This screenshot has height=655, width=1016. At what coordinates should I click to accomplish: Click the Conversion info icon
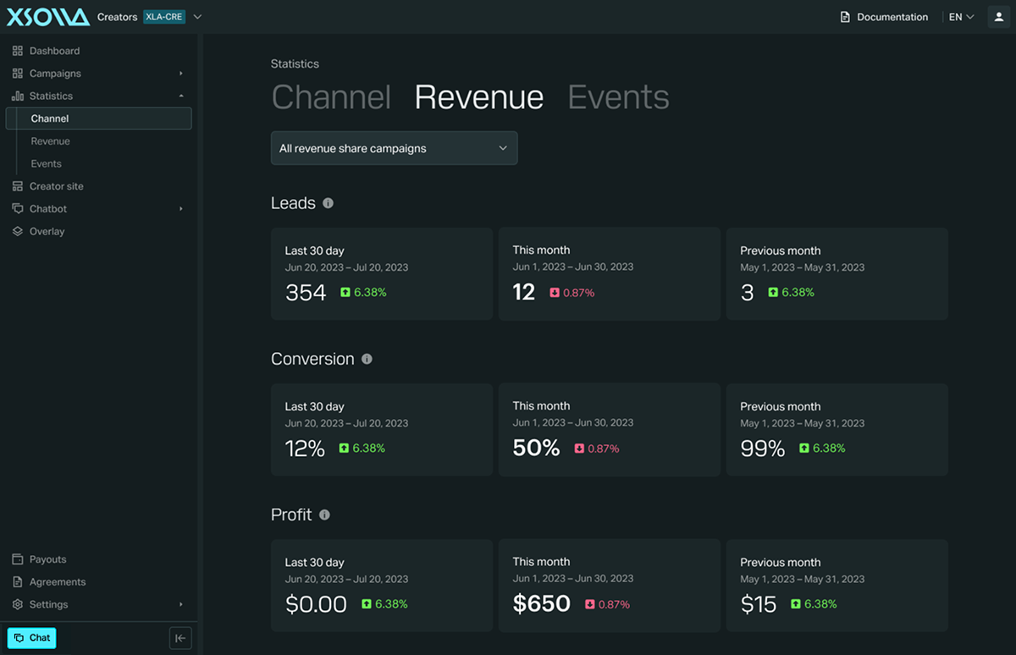pos(367,359)
